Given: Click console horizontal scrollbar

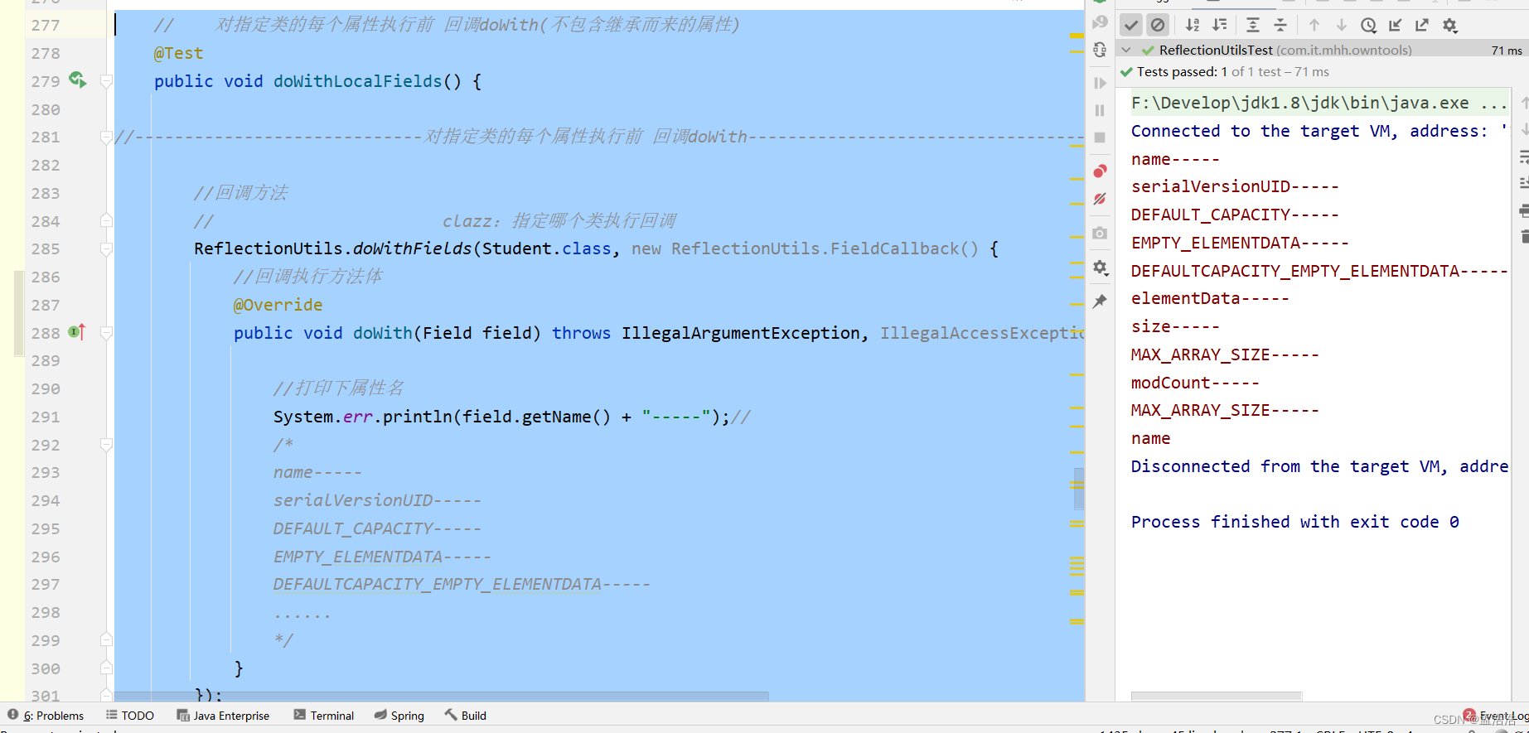Looking at the screenshot, I should click(x=1216, y=697).
